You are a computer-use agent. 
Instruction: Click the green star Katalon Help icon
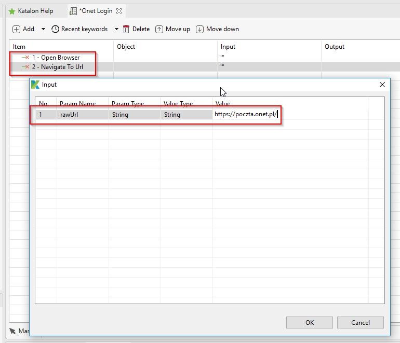(x=12, y=11)
